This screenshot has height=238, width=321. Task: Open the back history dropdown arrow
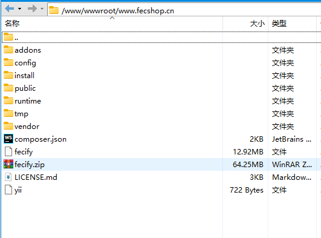tap(20, 9)
